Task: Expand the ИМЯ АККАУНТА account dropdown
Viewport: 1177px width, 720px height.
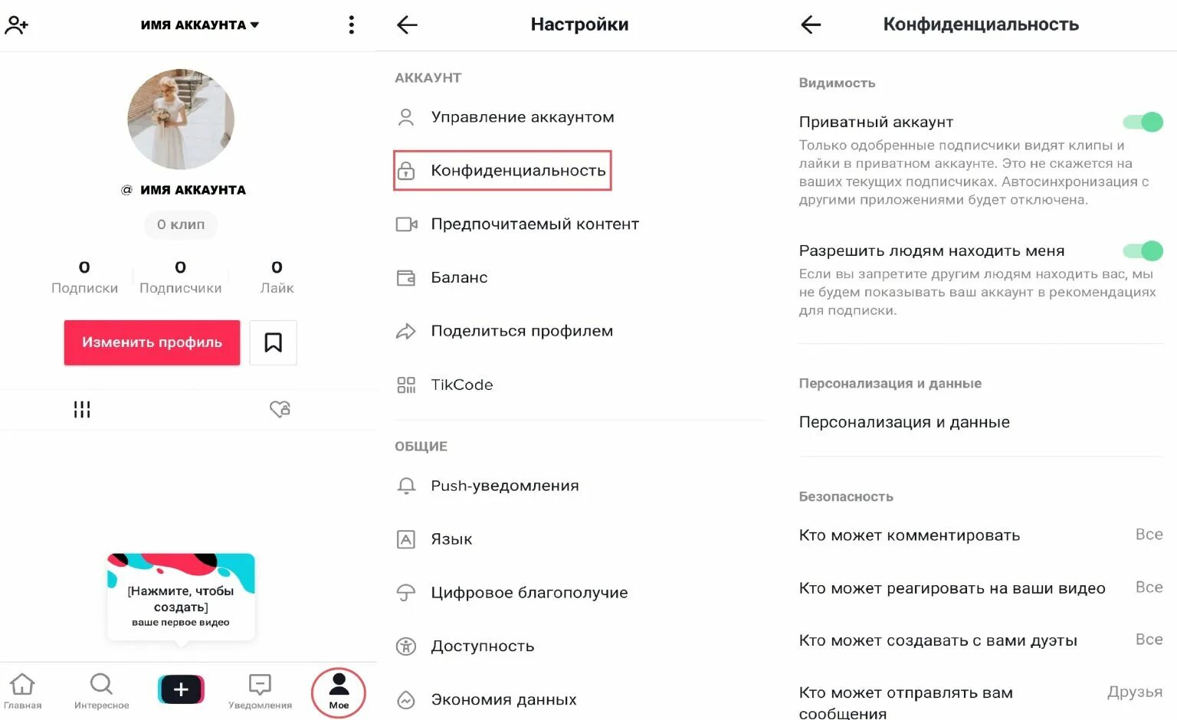Action: (199, 25)
